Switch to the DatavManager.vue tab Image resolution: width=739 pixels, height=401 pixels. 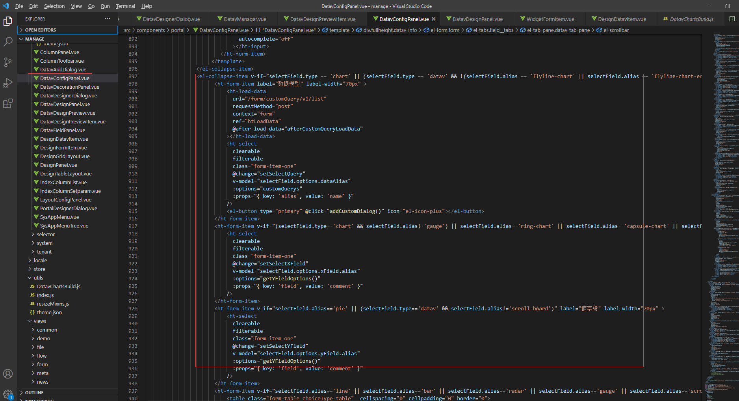(245, 19)
